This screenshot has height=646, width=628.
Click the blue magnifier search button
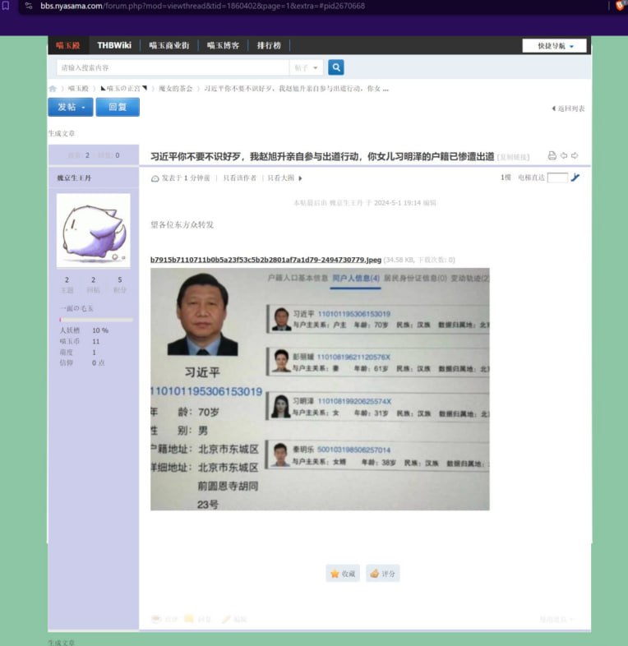pos(336,67)
